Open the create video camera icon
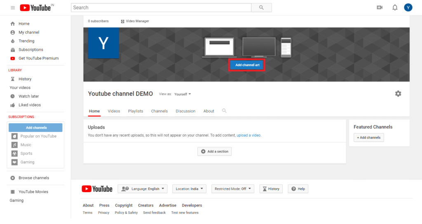 380,7
